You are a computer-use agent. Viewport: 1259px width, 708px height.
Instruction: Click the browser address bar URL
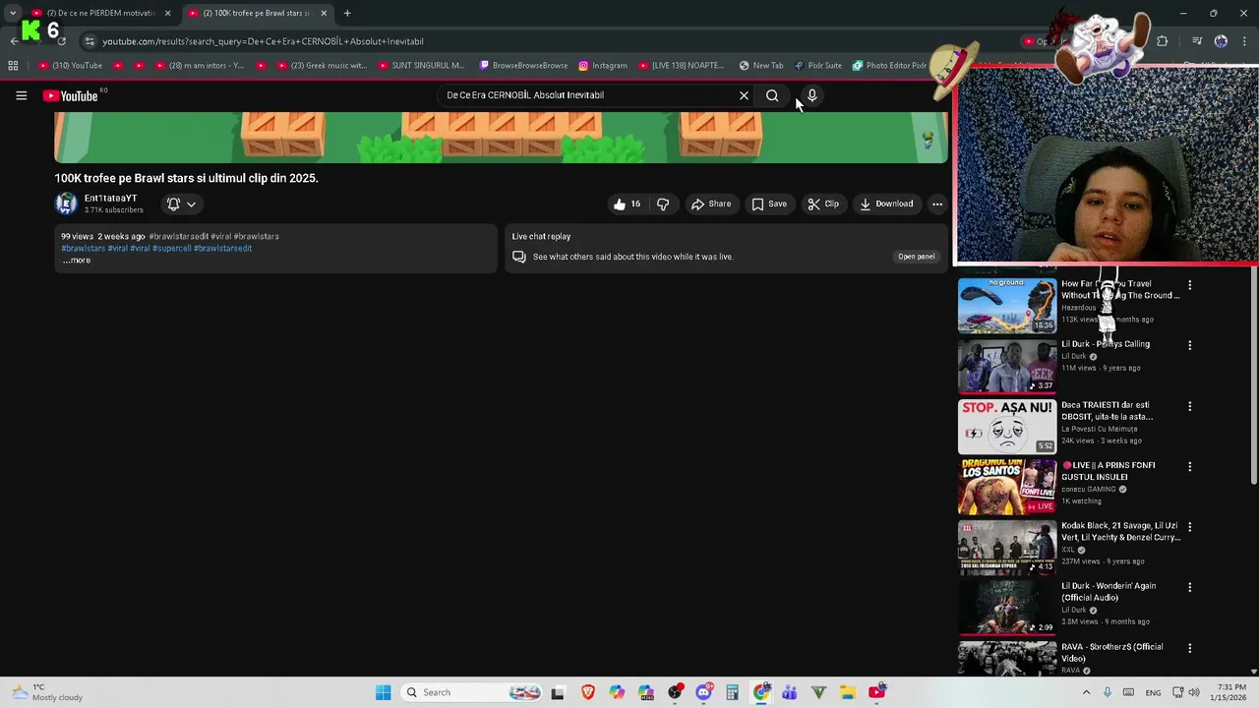[263, 41]
